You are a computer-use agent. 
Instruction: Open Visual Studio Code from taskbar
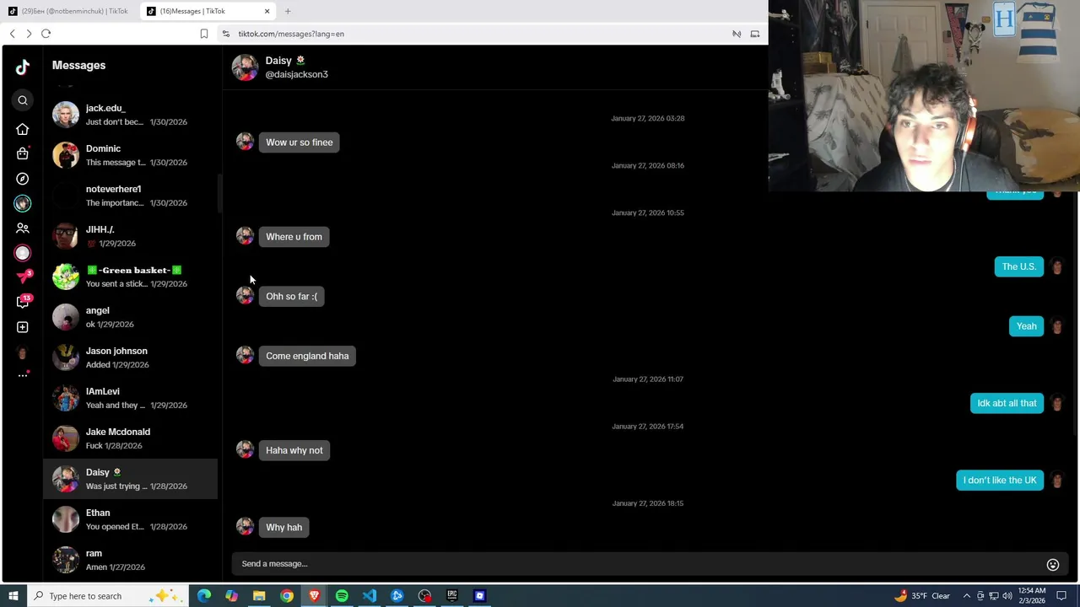pos(370,596)
